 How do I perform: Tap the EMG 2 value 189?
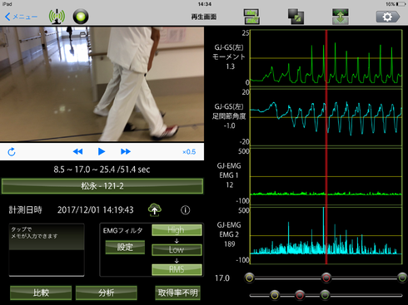click(230, 244)
